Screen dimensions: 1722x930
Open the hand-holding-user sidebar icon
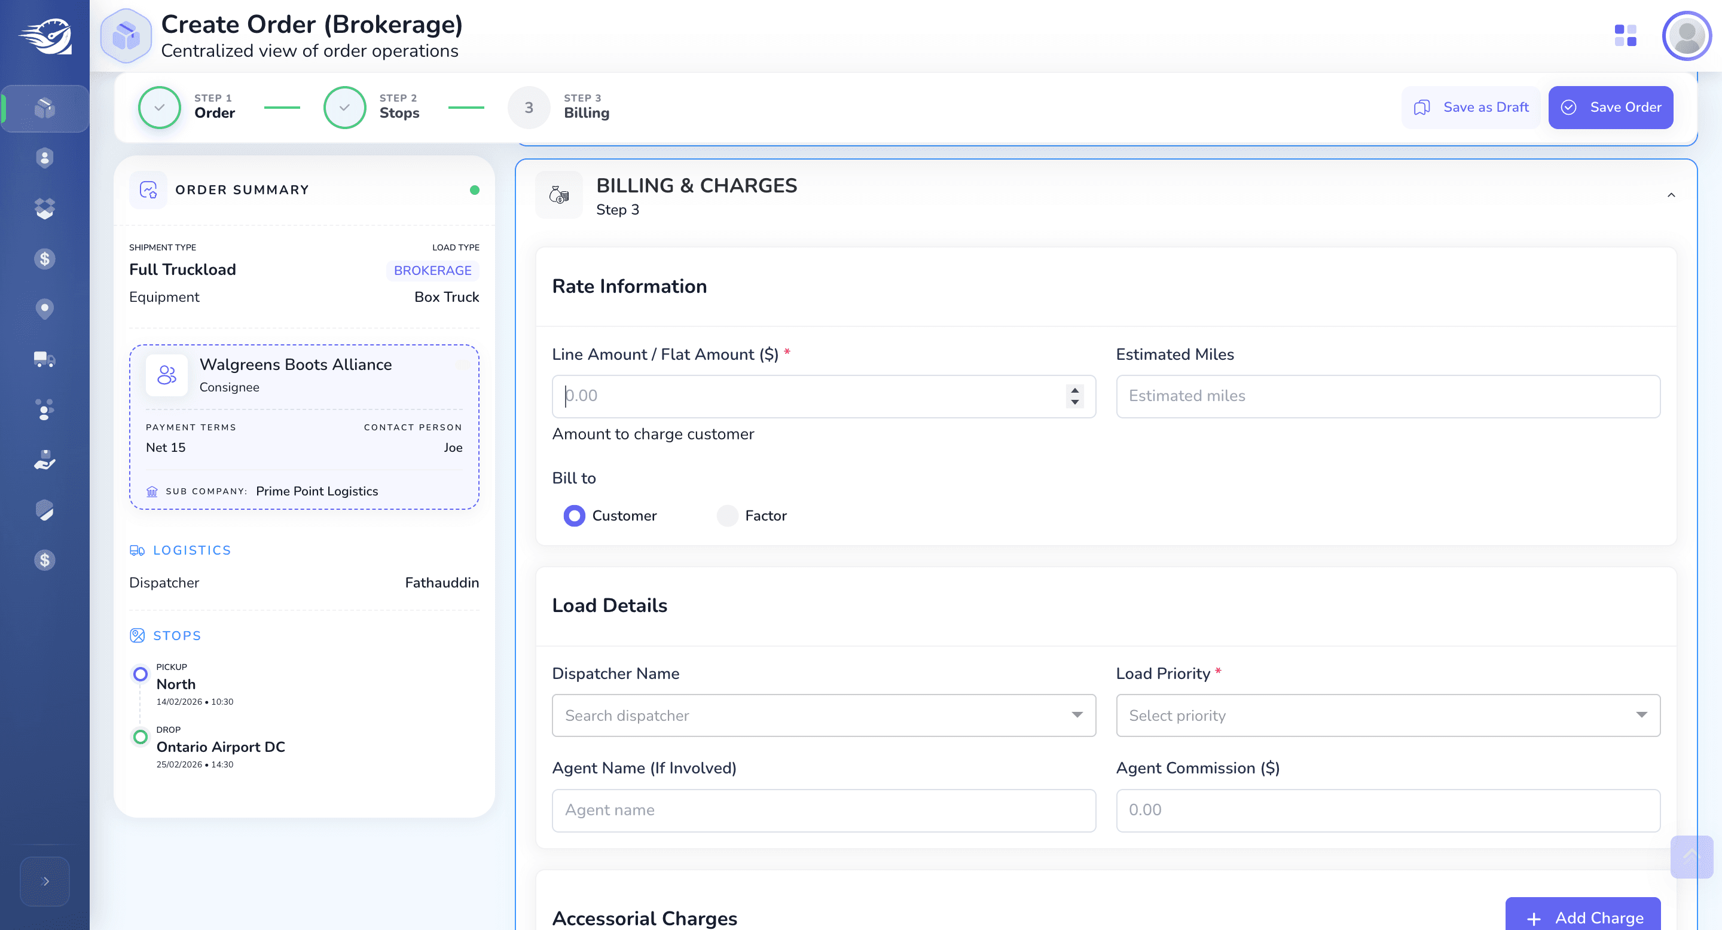click(x=45, y=460)
